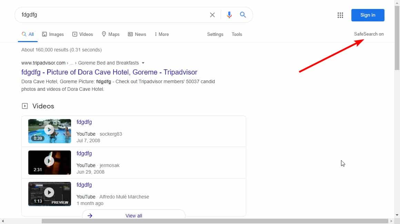Click the vertical scrollbar thumb
Viewport: 400px width, 224px height.
click(x=397, y=37)
